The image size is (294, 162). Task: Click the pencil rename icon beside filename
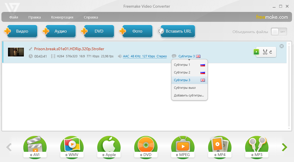pos(30,49)
